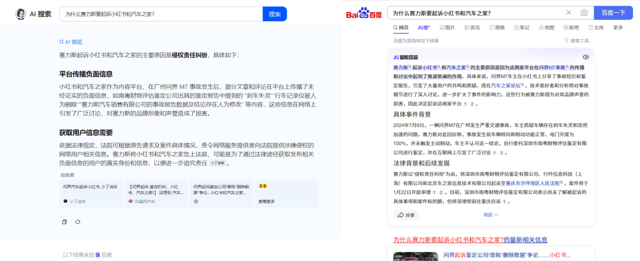Viewport: 640px width, 261px height.
Task: Open image search via the camera icon
Action: click(584, 13)
